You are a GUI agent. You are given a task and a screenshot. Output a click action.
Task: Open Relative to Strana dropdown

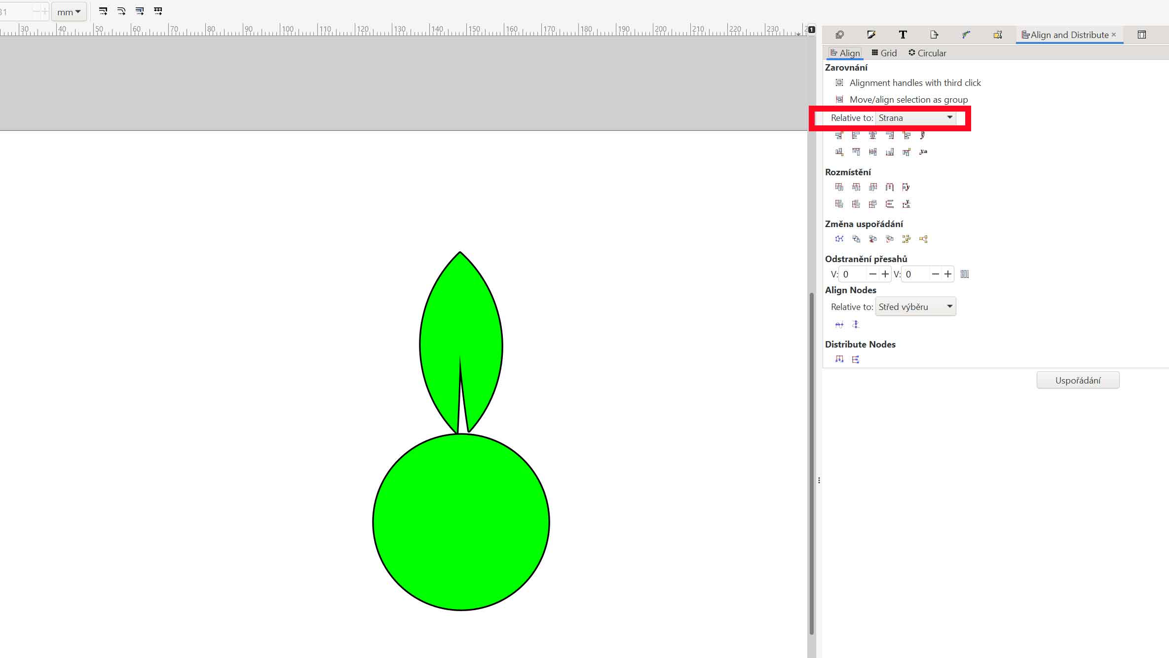(x=915, y=118)
